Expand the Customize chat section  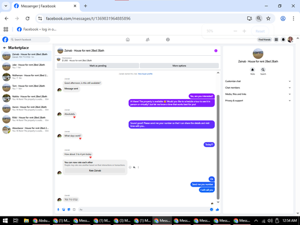pos(258,81)
